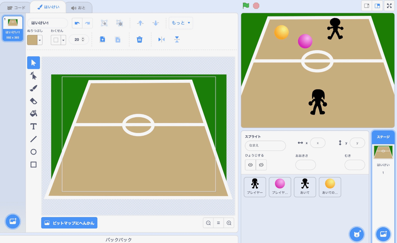Enter full screen stage mode

coord(389,6)
